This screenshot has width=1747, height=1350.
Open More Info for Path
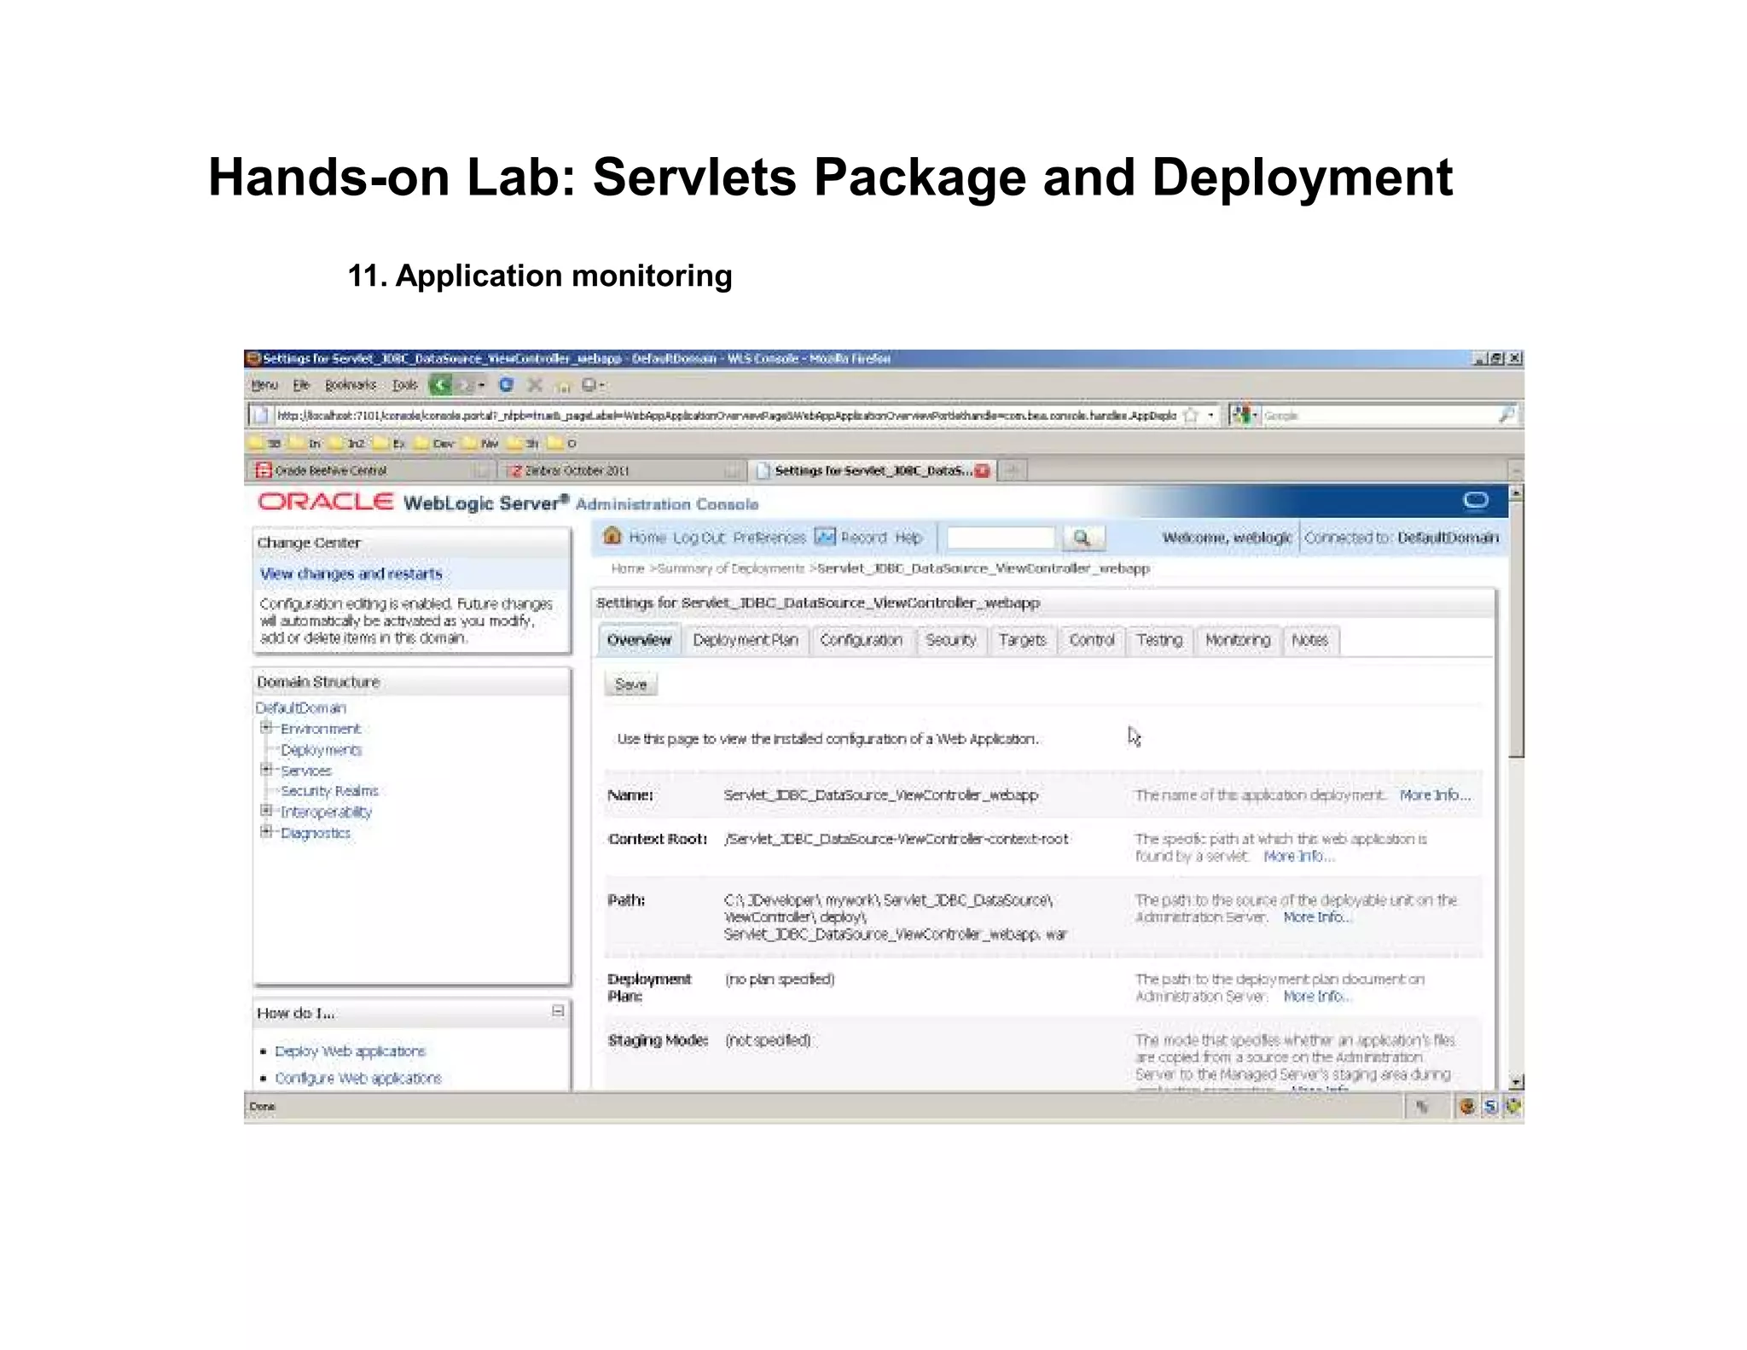click(1318, 917)
